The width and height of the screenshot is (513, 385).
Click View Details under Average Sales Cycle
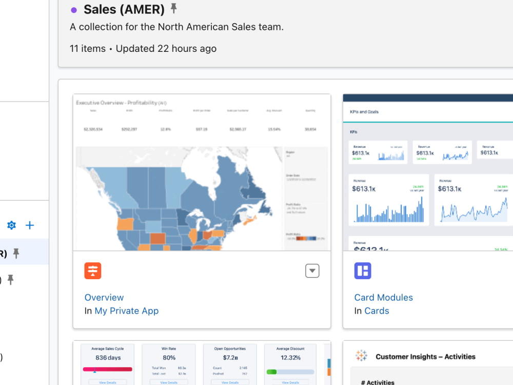[x=108, y=382]
